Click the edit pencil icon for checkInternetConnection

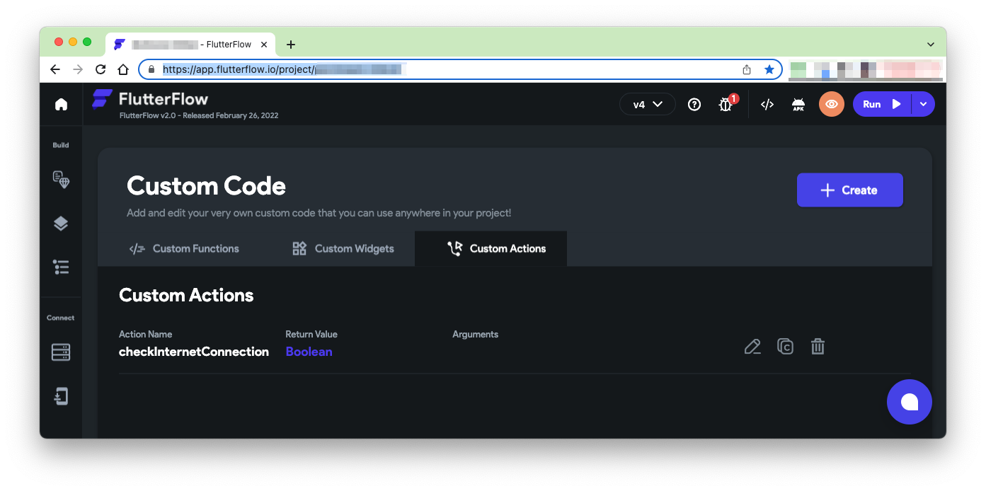click(x=752, y=347)
